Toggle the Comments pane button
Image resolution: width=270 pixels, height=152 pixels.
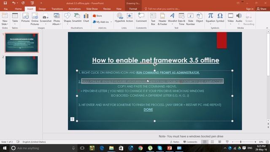[190, 142]
